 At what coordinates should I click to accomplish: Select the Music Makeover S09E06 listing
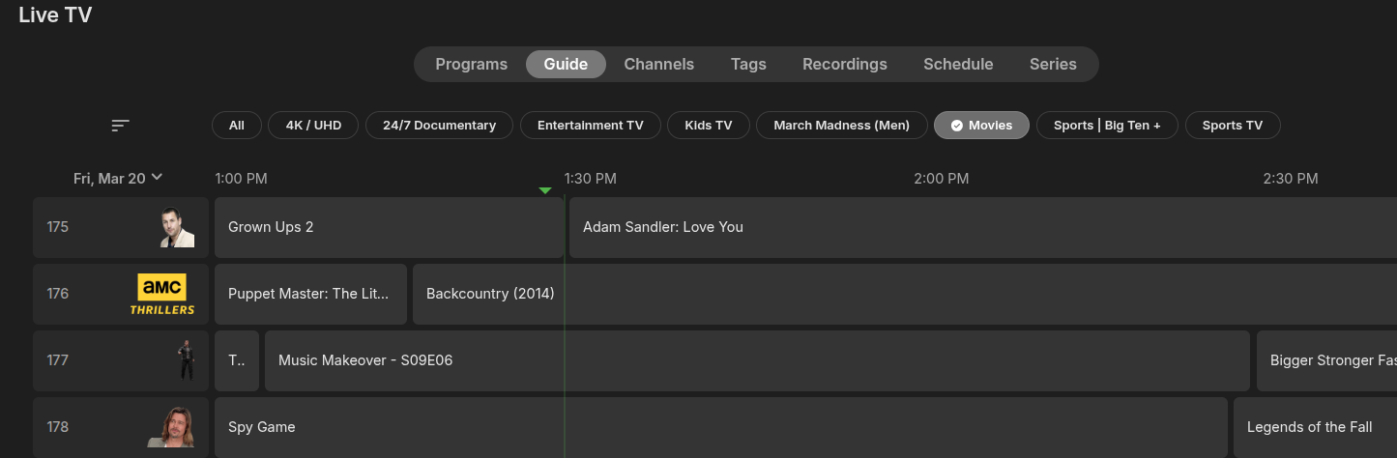click(754, 360)
